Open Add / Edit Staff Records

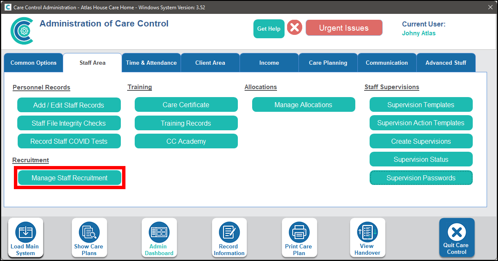(x=69, y=105)
